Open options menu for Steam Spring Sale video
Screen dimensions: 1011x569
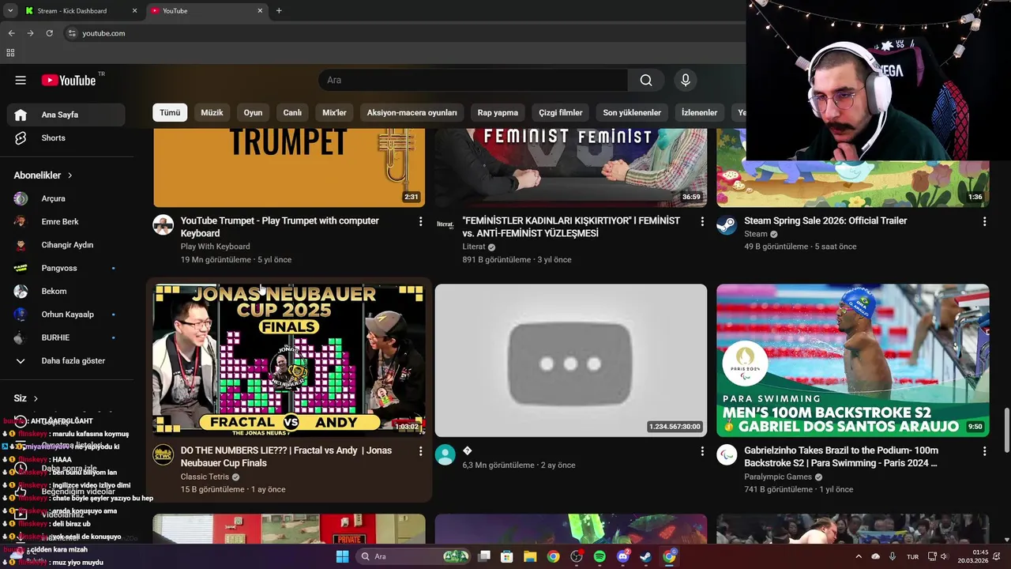pos(984,221)
